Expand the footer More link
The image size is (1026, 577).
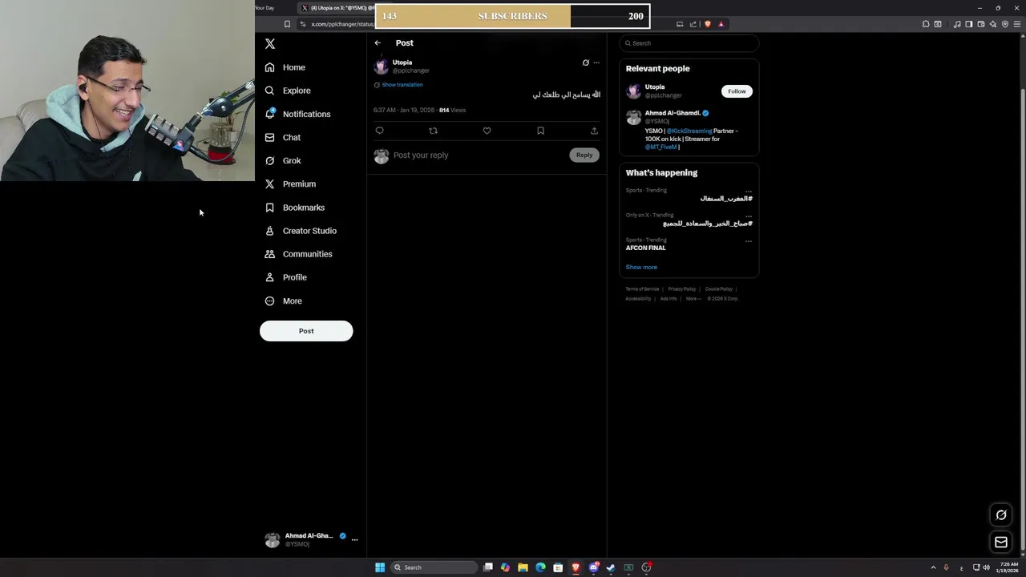pos(693,298)
